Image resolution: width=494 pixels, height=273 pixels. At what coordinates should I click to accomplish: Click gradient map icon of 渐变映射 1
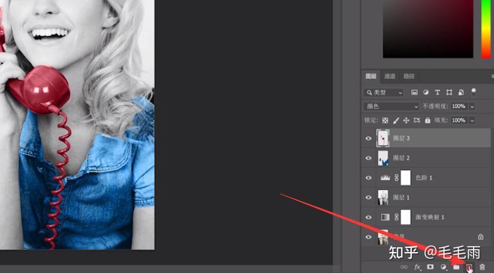(x=385, y=217)
